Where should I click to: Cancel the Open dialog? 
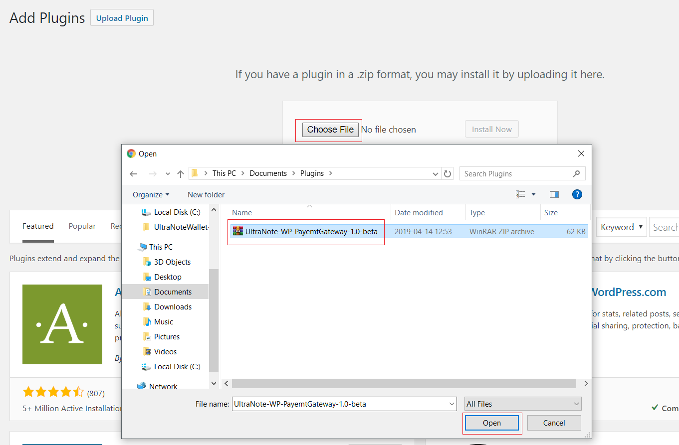coord(554,423)
